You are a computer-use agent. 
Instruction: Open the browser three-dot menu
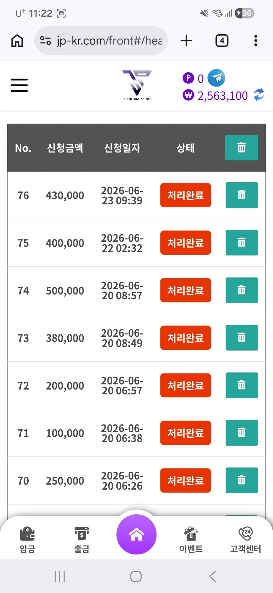point(256,41)
